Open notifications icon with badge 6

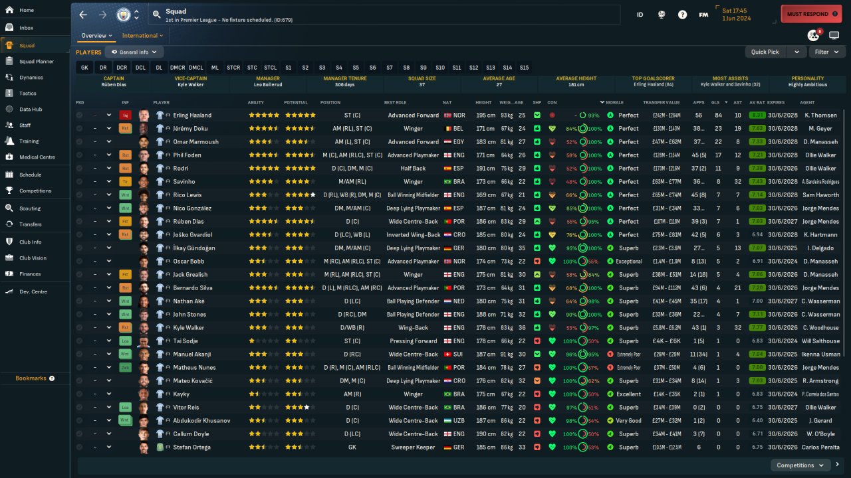pos(813,35)
